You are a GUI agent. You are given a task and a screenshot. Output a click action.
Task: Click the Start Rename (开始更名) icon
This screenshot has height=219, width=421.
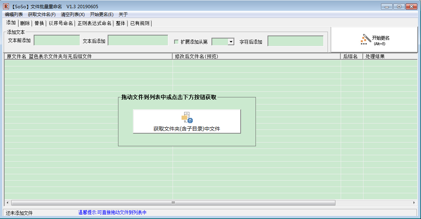point(366,39)
